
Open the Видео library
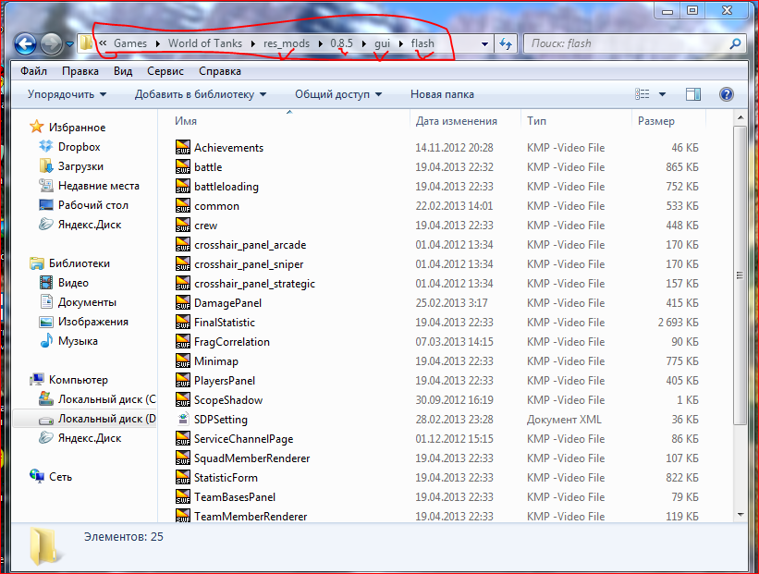click(x=73, y=283)
